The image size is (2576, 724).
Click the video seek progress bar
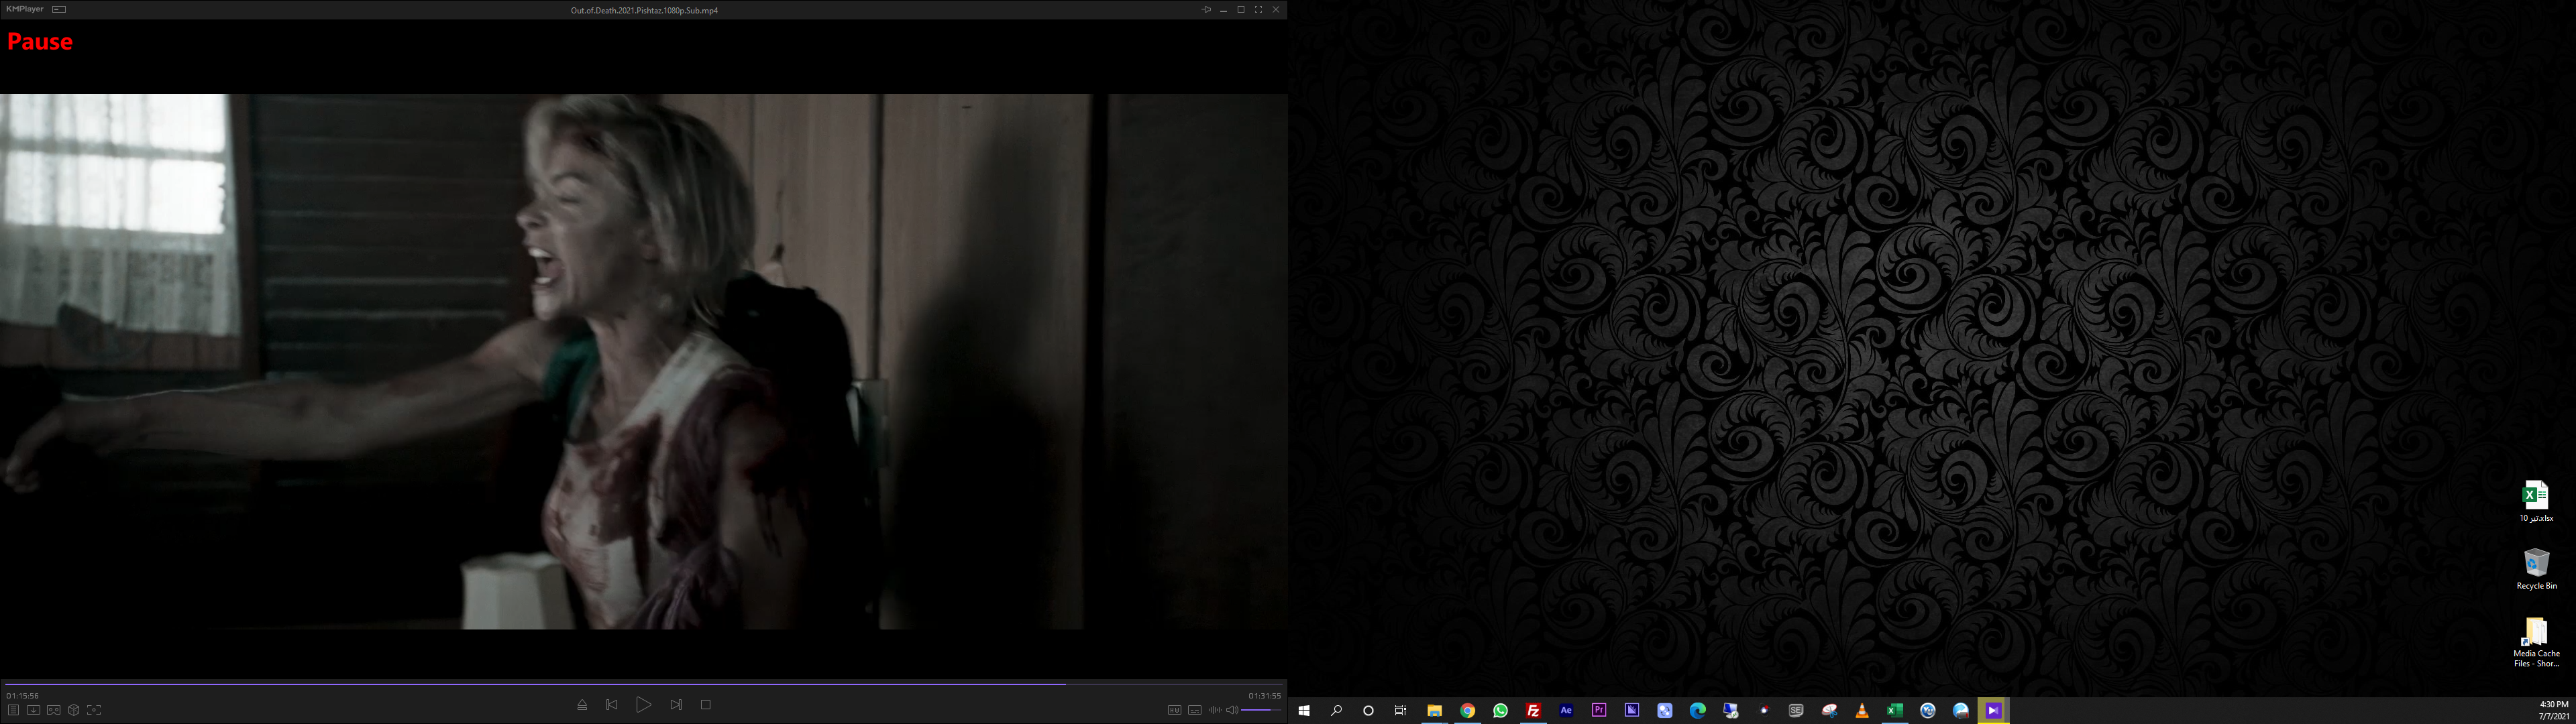(640, 684)
